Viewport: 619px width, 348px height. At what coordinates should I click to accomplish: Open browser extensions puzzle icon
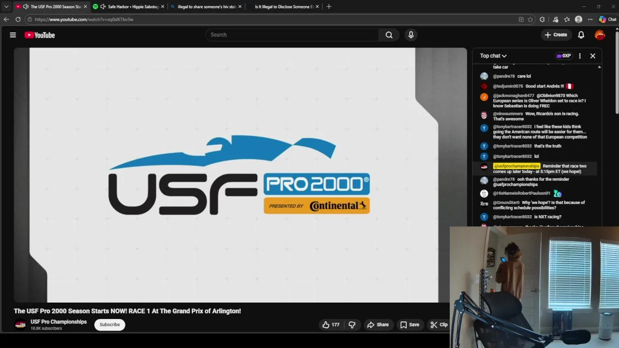point(542,19)
